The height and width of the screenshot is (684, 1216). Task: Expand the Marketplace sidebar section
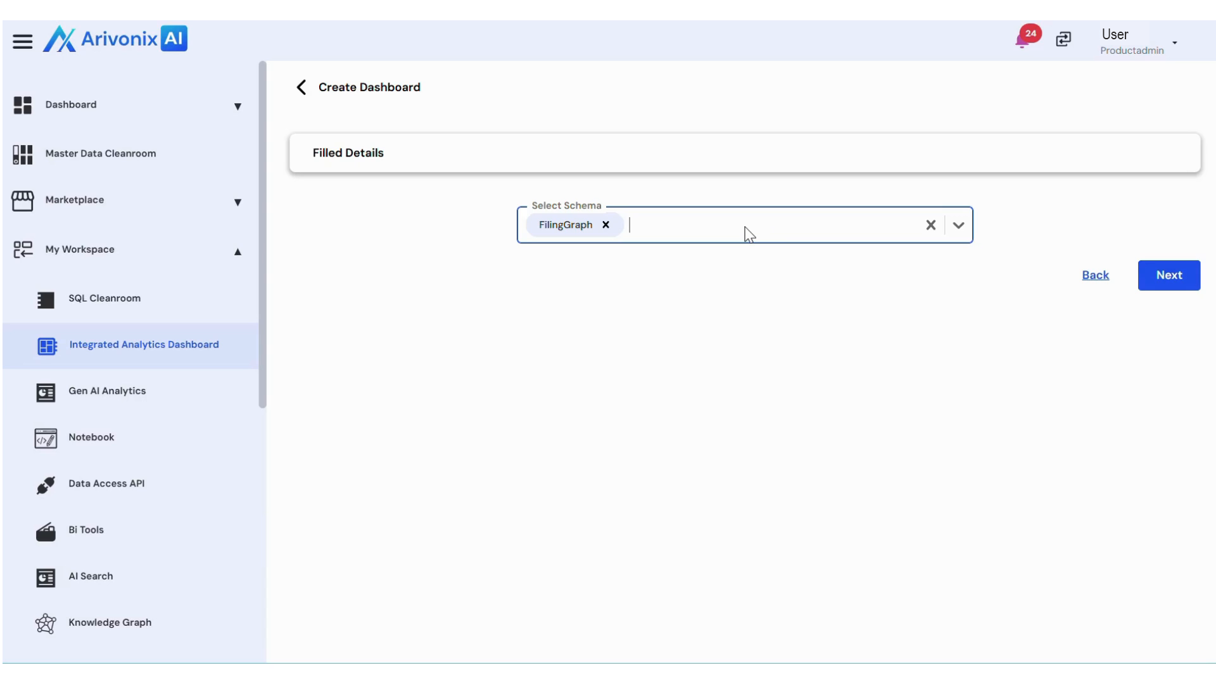237,202
